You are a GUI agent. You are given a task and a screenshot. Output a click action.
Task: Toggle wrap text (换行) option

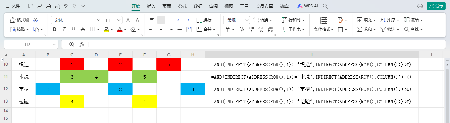pos(204,20)
